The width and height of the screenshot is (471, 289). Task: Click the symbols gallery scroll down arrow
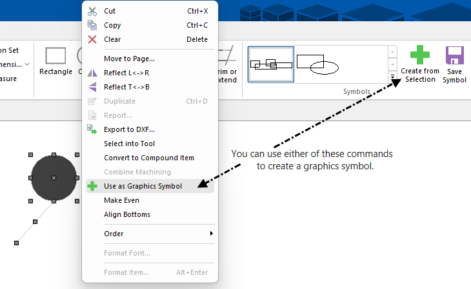click(392, 64)
